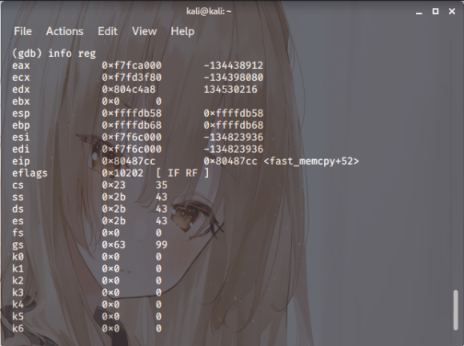Open the File menu
Screen dimensions: 464x346
22,31
